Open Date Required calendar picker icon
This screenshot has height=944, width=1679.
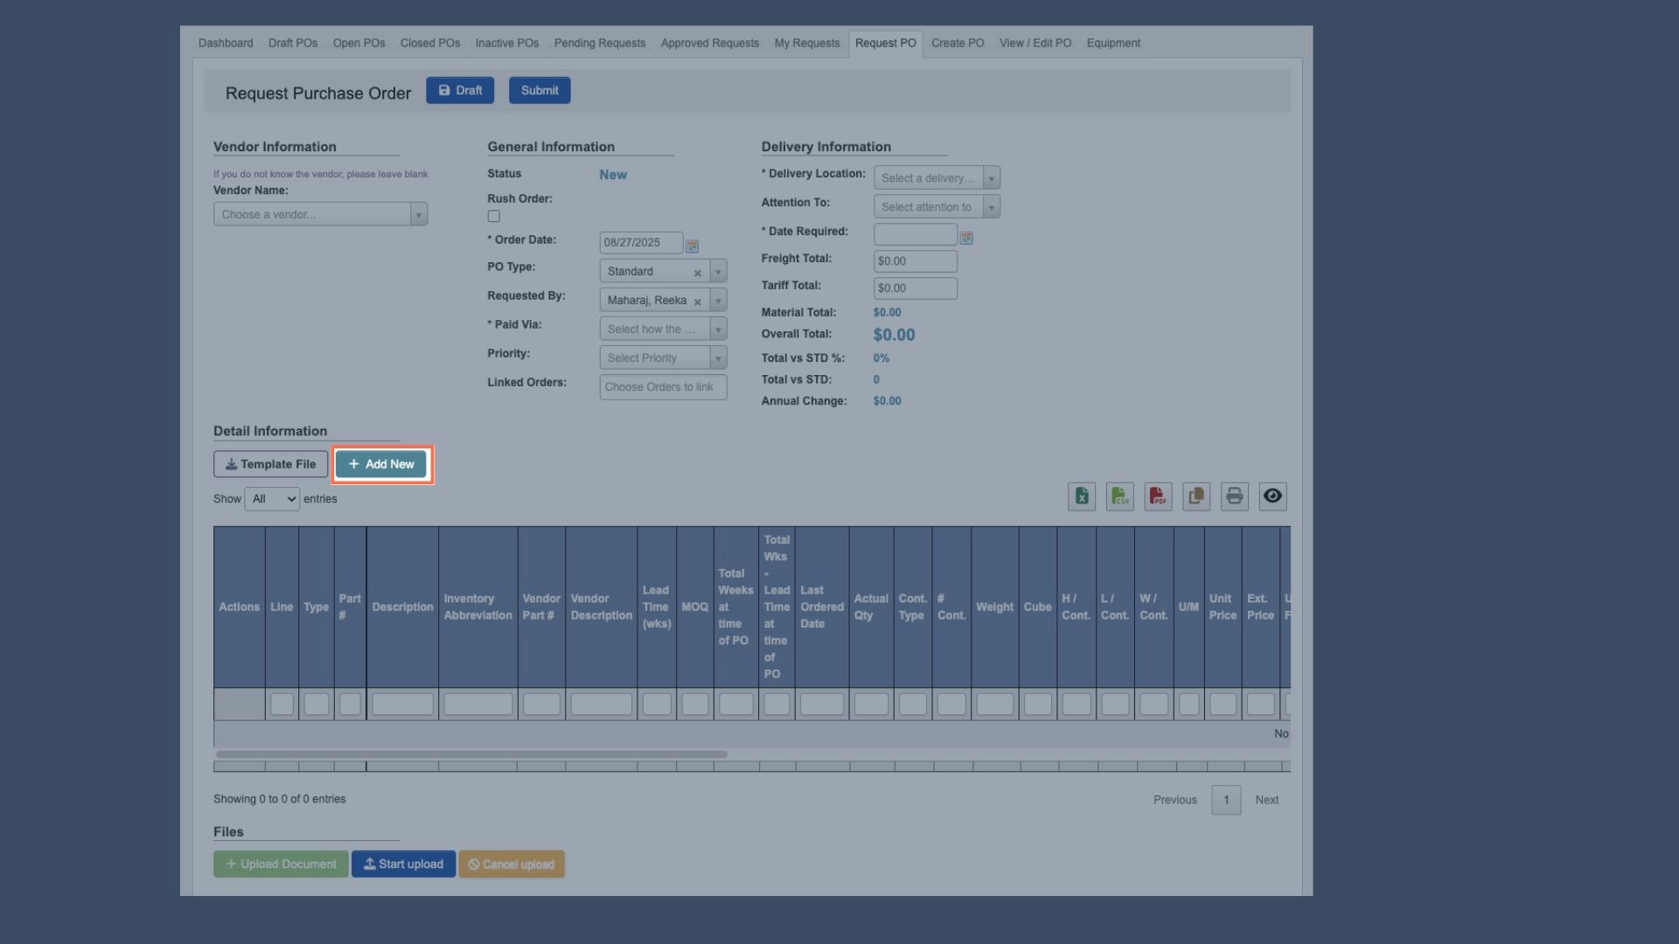tap(966, 238)
